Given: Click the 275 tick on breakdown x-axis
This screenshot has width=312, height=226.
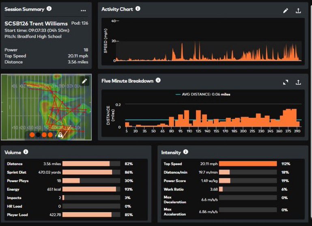Looking at the screenshot, I should [x=288, y=131].
